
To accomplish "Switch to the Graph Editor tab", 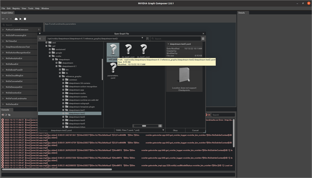I will point(7,13).
